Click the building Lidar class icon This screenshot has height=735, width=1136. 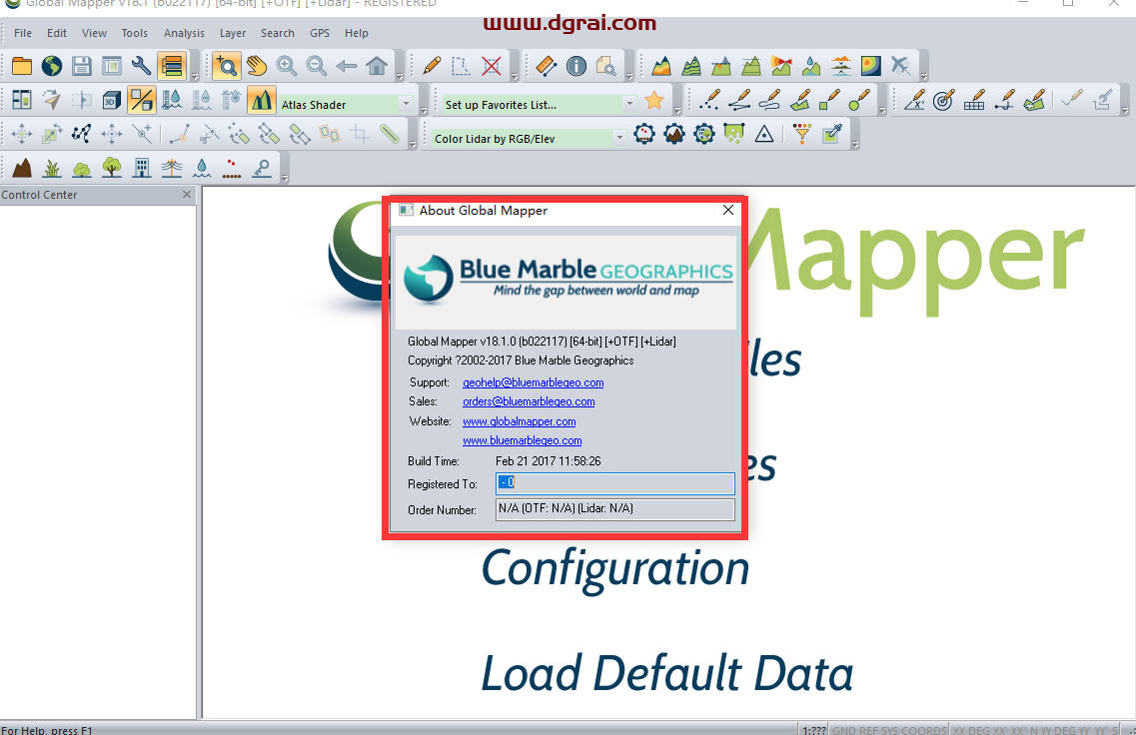(142, 168)
